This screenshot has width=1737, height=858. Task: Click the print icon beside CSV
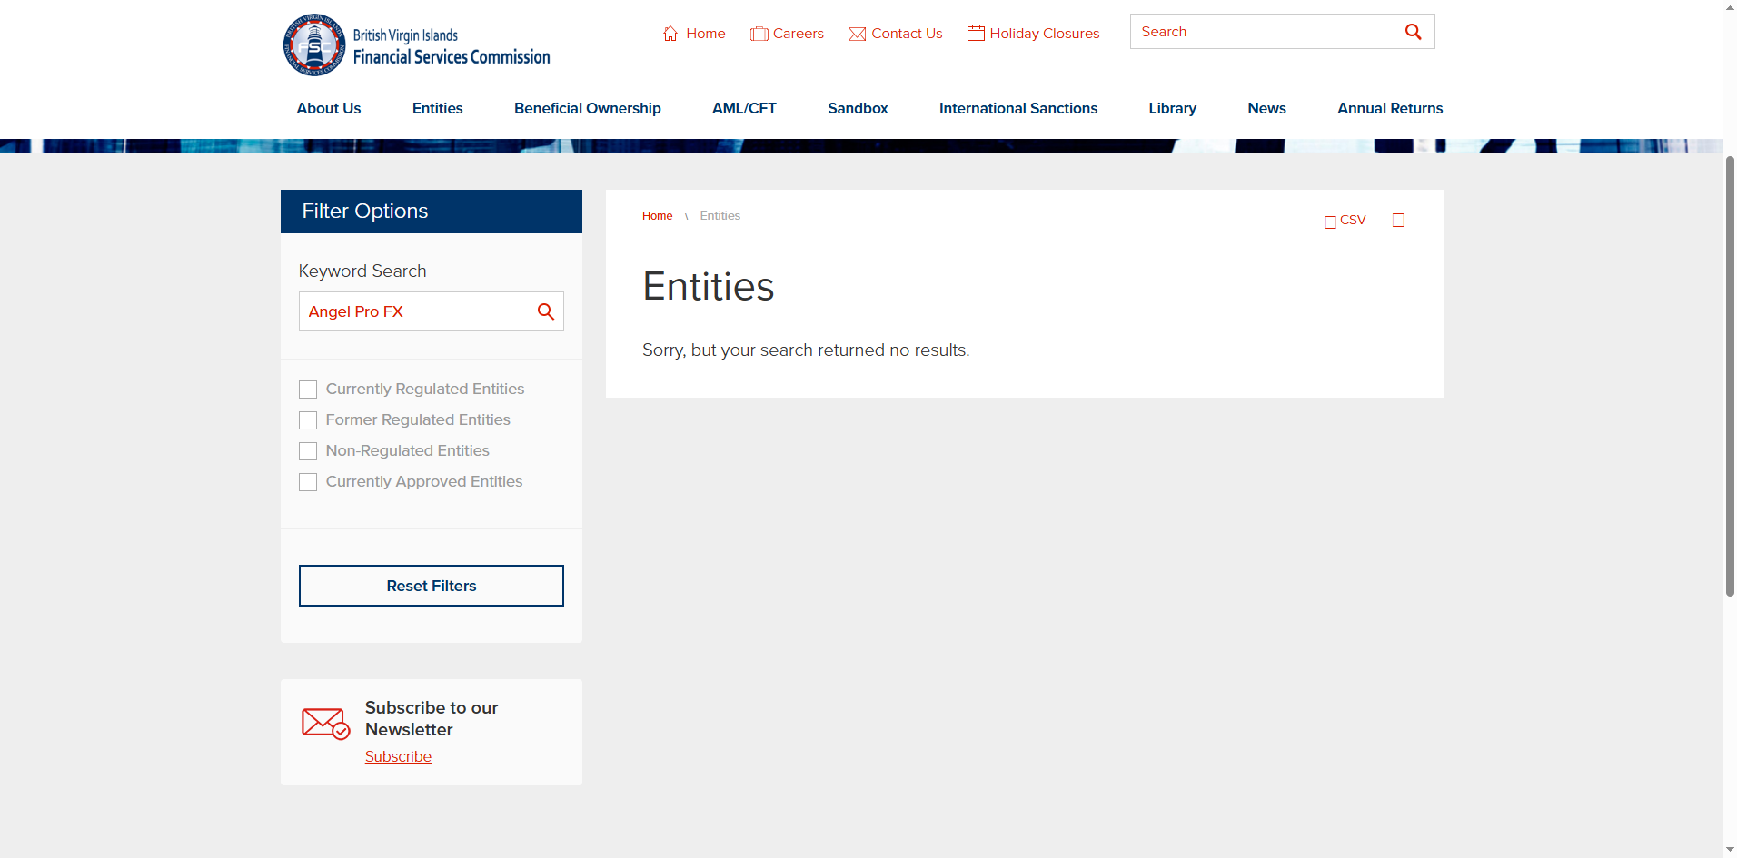pos(1398,220)
